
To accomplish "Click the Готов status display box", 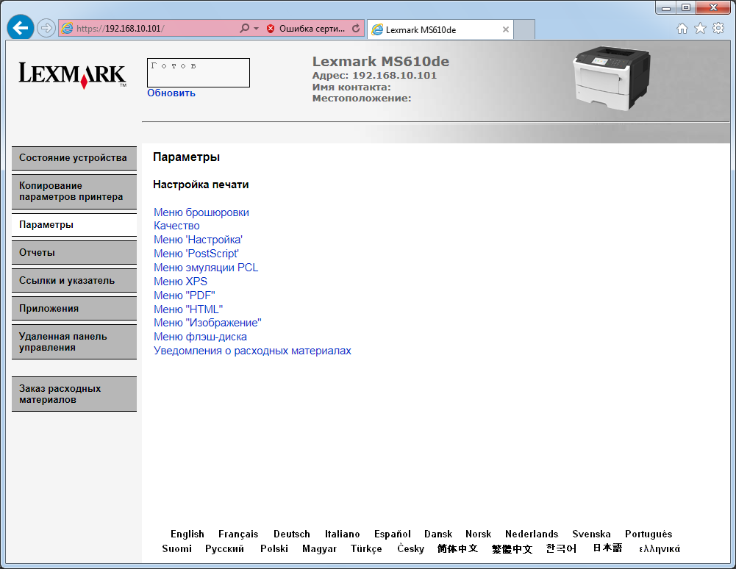I will [198, 73].
